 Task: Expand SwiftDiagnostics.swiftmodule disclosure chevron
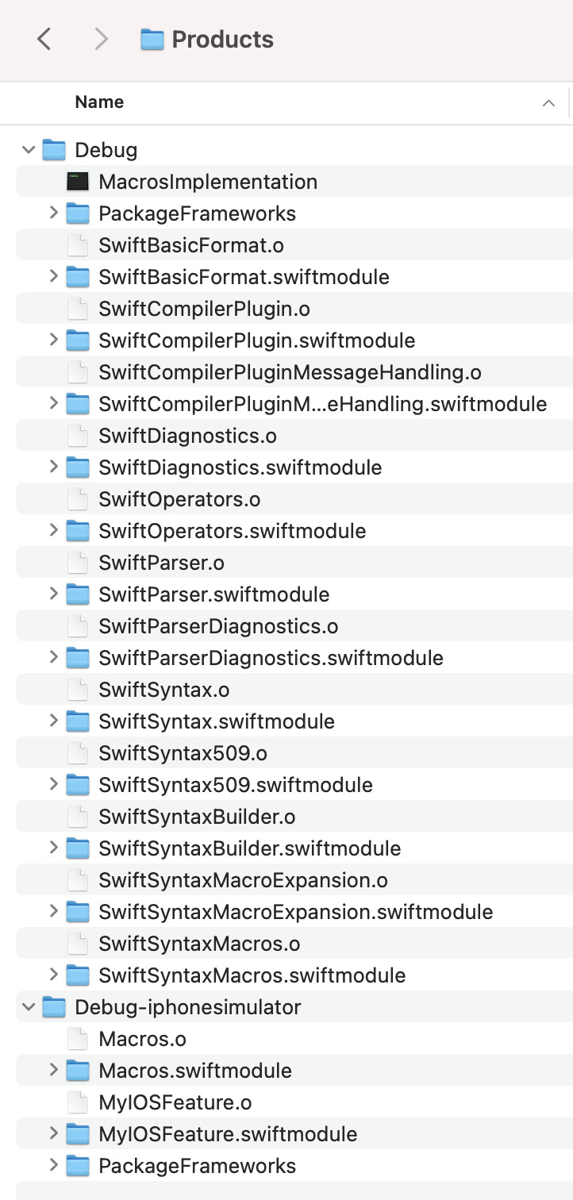pos(53,467)
